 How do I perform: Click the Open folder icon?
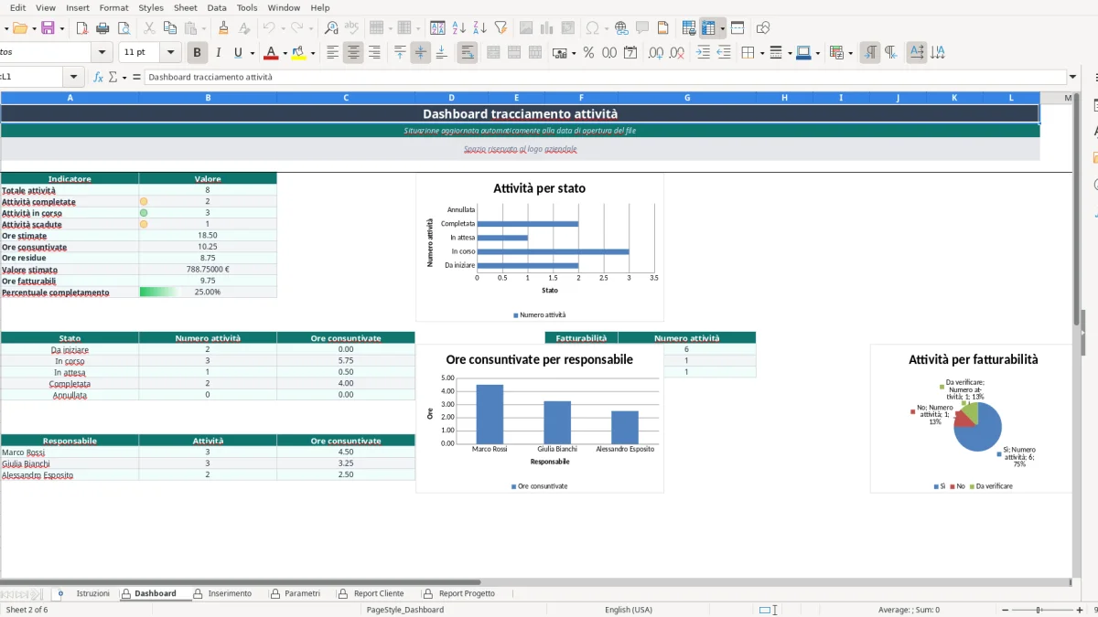pos(19,28)
